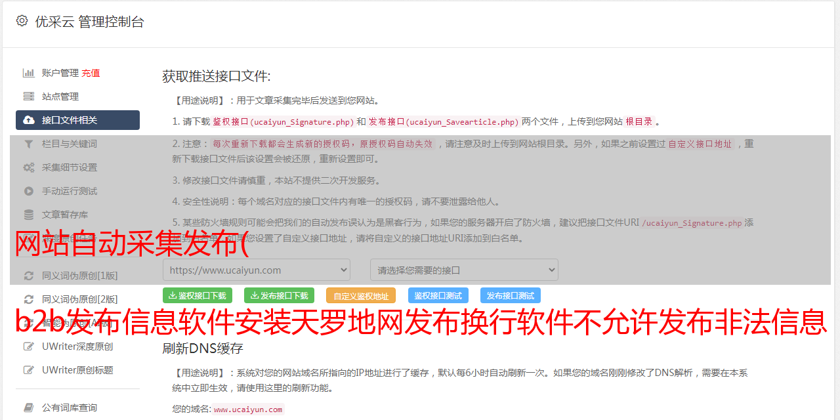Click the 获取推送接口文件 heading
Image resolution: width=840 pixels, height=420 pixels.
pyautogui.click(x=217, y=76)
